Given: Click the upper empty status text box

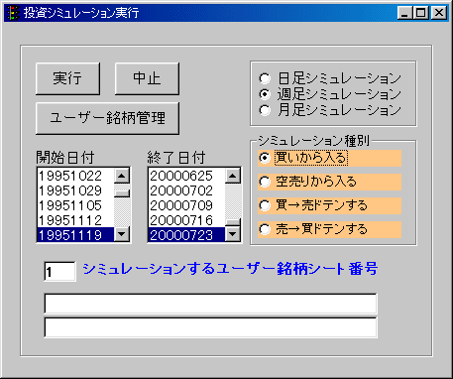Looking at the screenshot, I should click(x=210, y=304).
